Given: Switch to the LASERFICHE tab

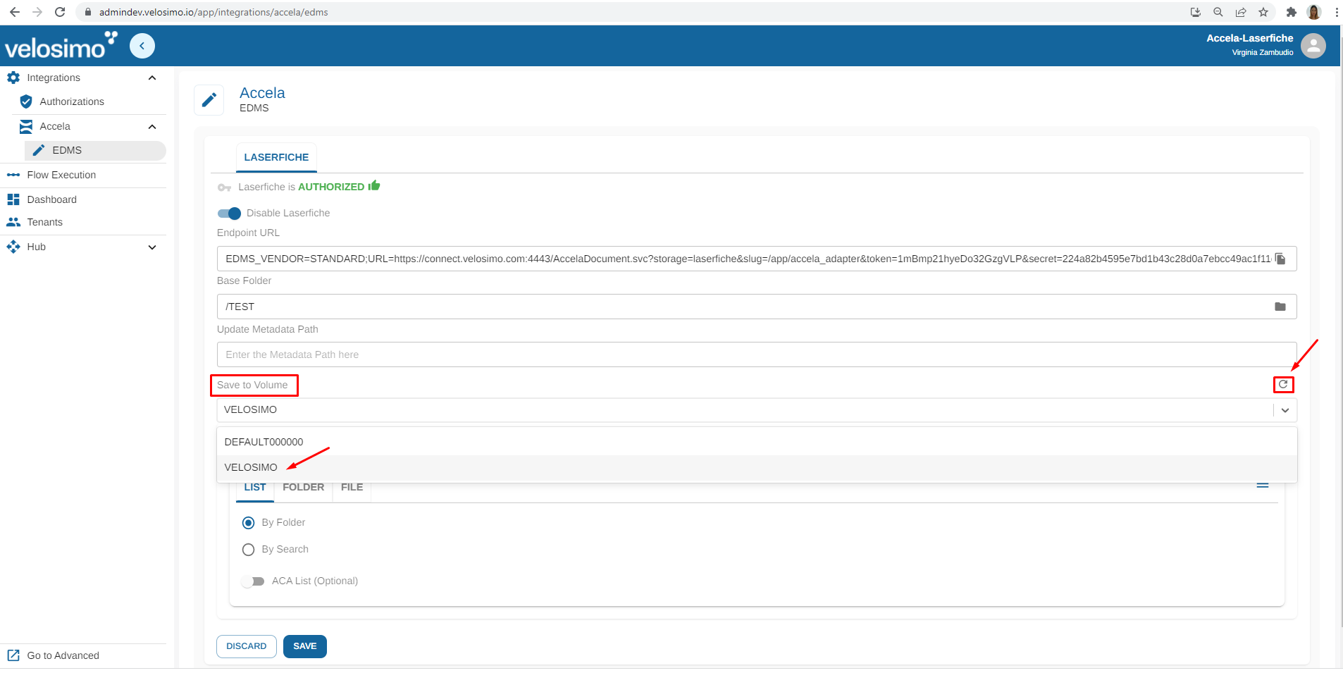Looking at the screenshot, I should (x=276, y=157).
